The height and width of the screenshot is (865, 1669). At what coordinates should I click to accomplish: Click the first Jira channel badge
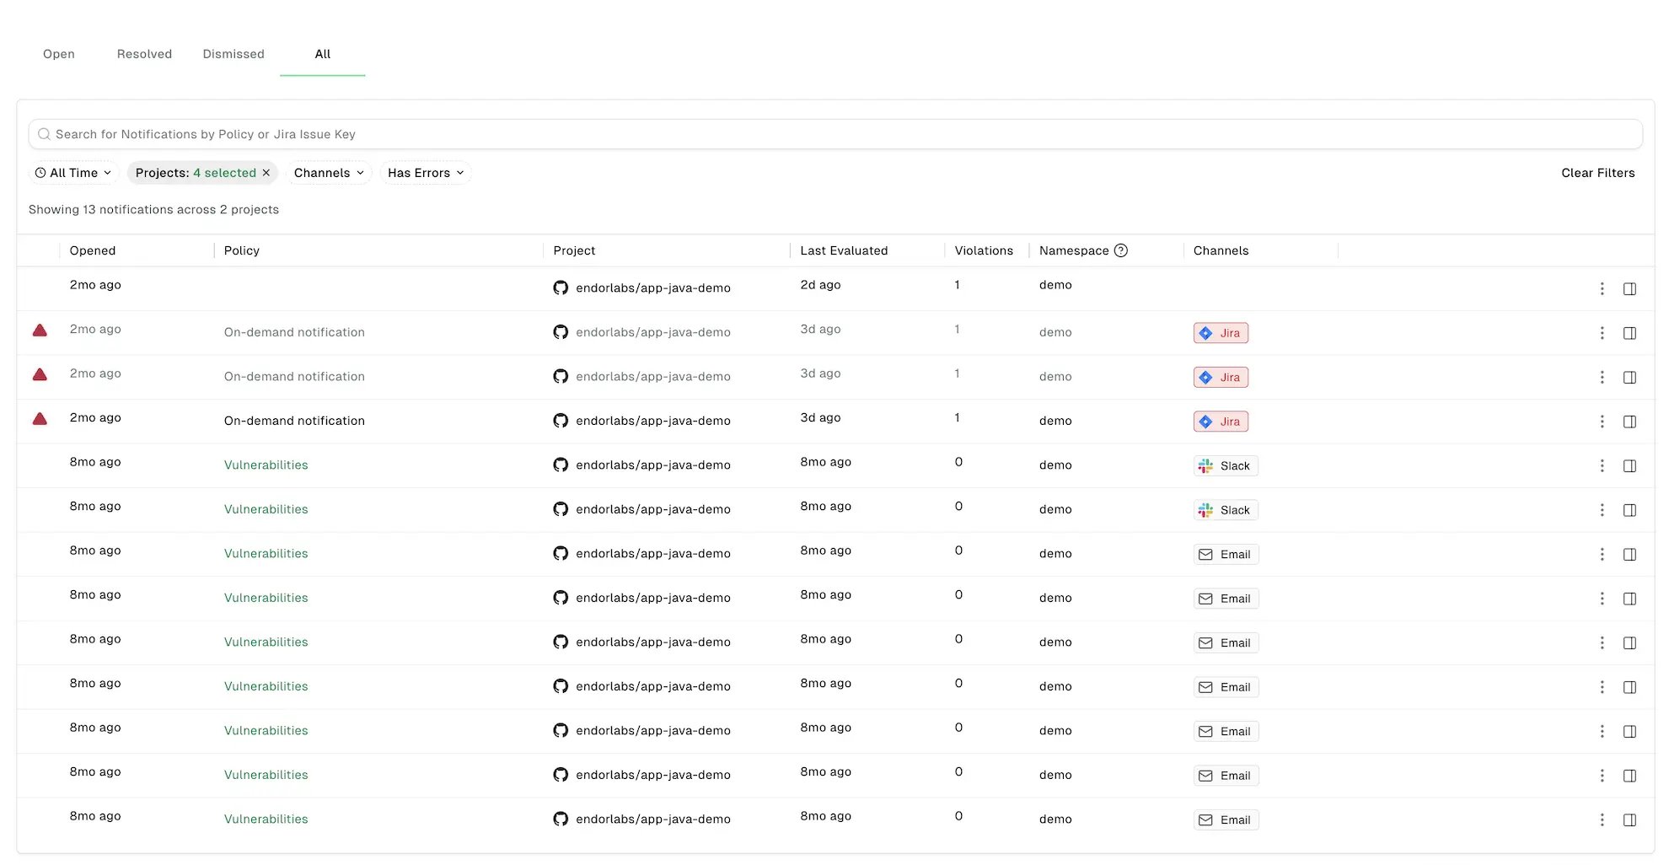click(x=1221, y=333)
